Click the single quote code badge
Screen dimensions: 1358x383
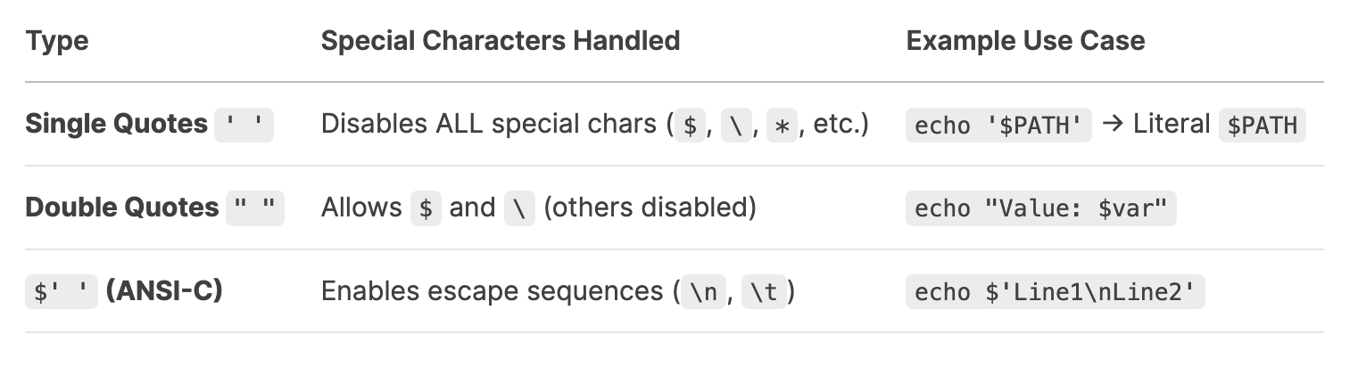(244, 125)
